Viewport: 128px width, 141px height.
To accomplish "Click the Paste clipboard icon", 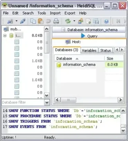I will pyautogui.click(x=41, y=21).
